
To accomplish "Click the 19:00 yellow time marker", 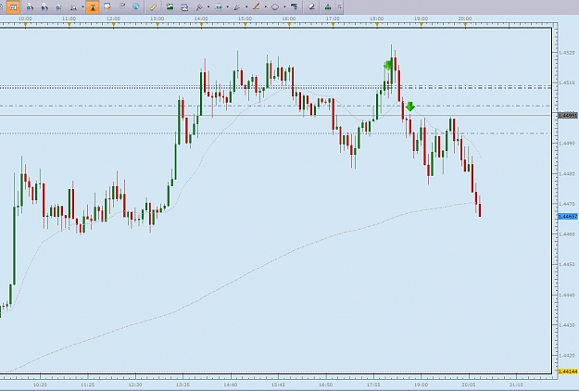I will tap(421, 25).
